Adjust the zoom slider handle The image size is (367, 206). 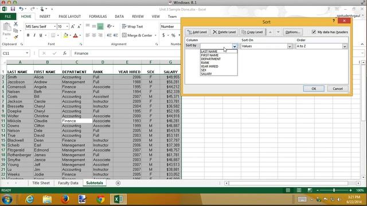(334, 190)
